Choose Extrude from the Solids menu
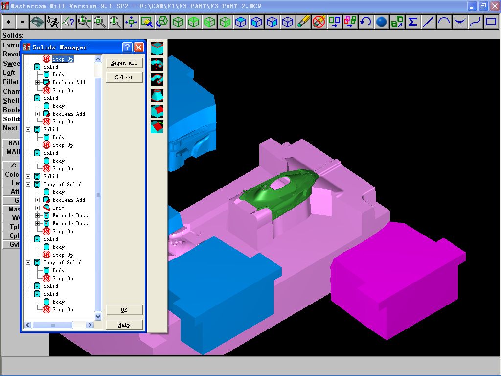Image resolution: width=501 pixels, height=376 pixels. (11, 45)
